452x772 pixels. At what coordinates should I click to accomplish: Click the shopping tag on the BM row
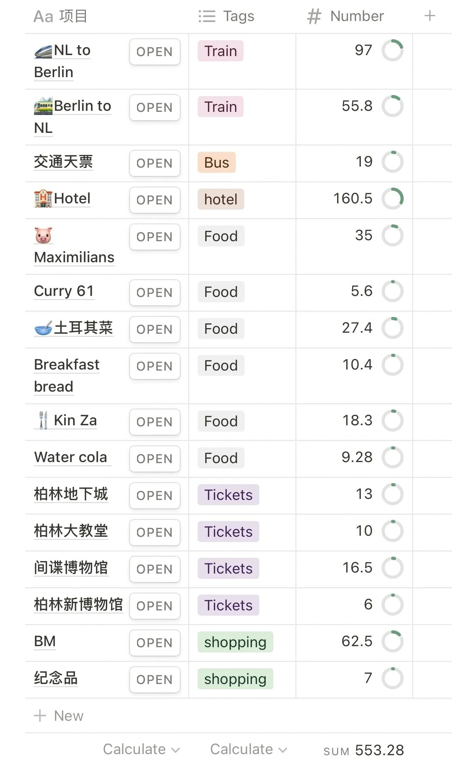pos(235,642)
